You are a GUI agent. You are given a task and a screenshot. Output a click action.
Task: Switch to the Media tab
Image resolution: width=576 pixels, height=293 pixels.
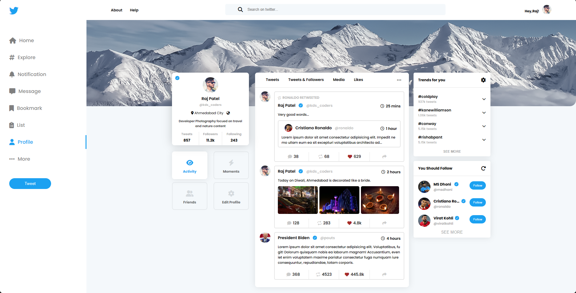(x=338, y=80)
